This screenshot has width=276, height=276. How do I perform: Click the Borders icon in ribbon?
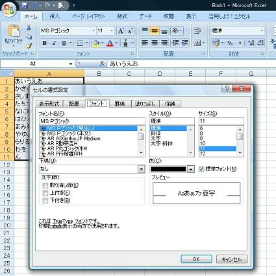[80, 43]
